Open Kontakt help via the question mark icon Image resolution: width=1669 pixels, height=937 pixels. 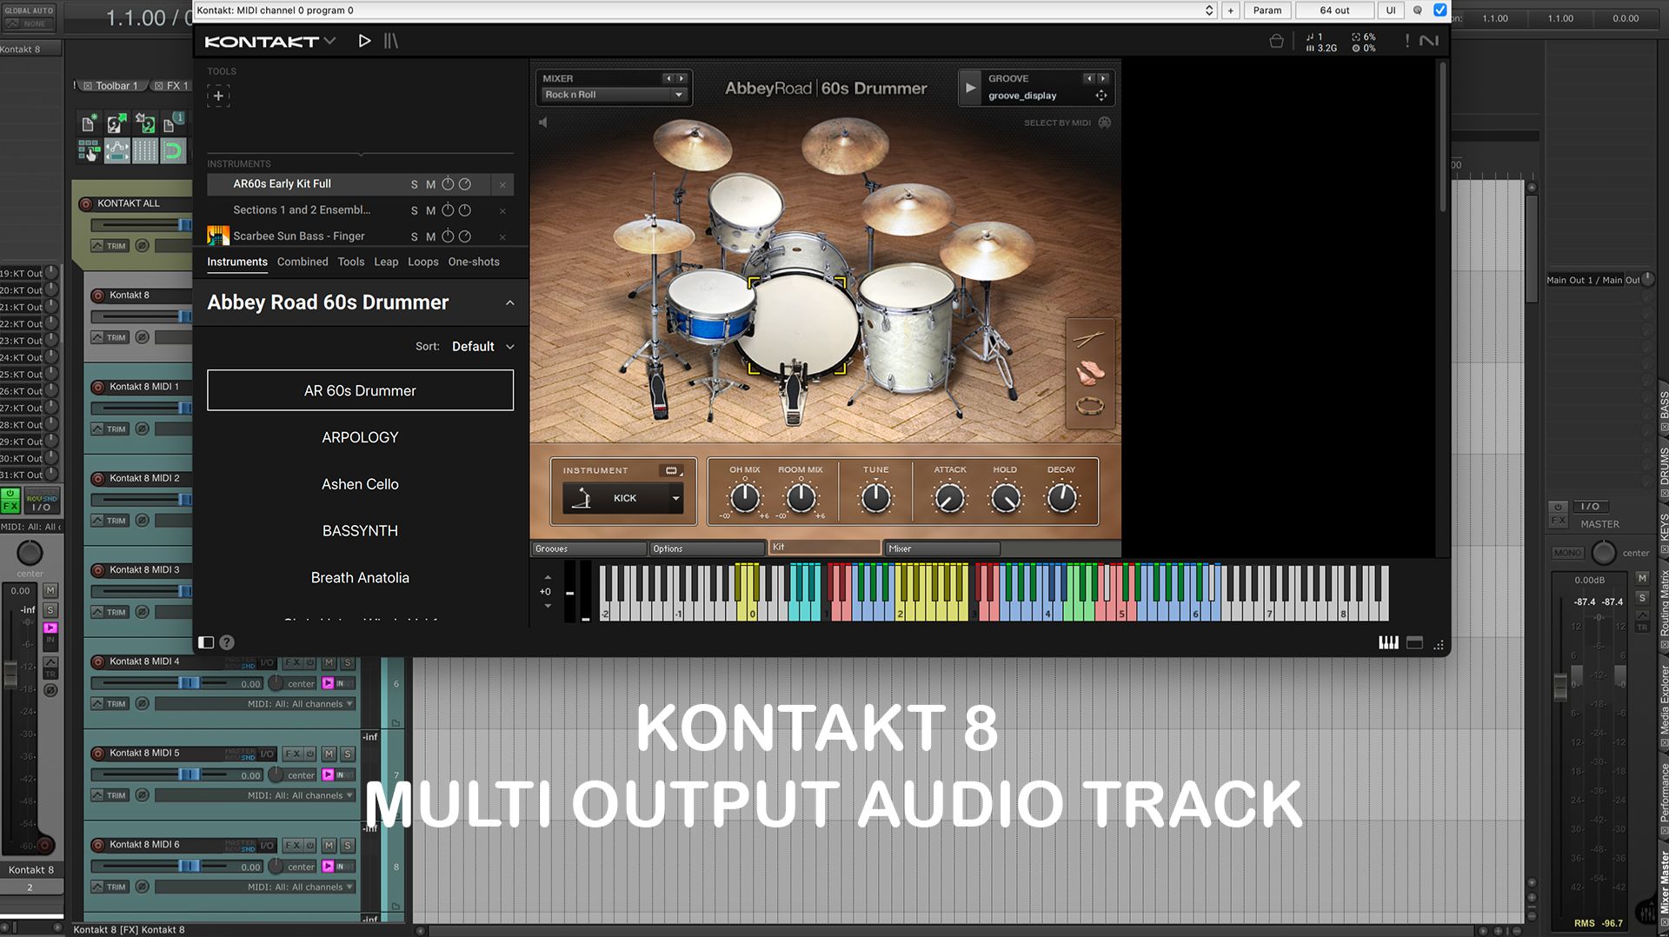(227, 642)
